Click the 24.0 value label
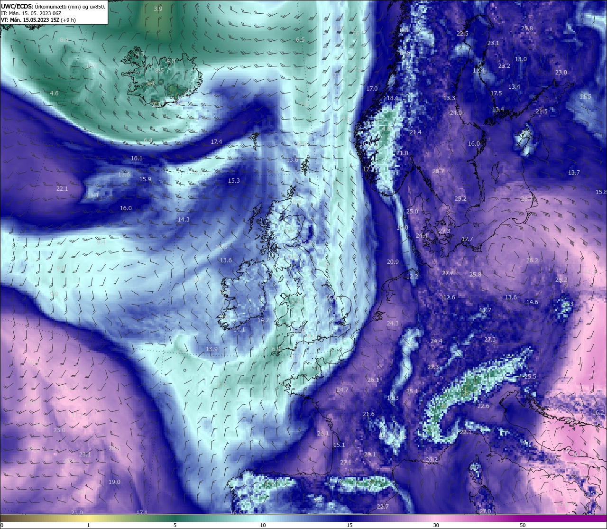Screen dimensions: 607x529 pos(456,113)
